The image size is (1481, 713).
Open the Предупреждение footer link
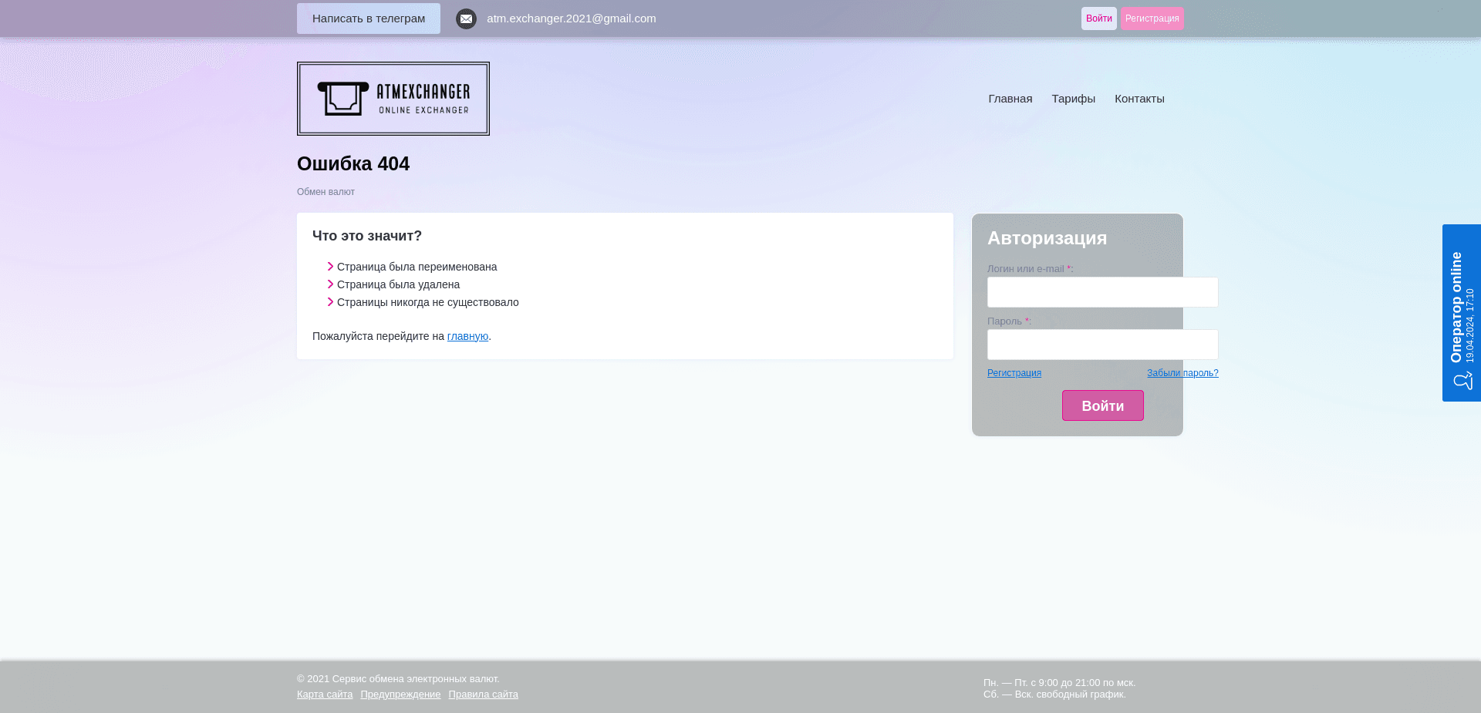click(x=401, y=694)
